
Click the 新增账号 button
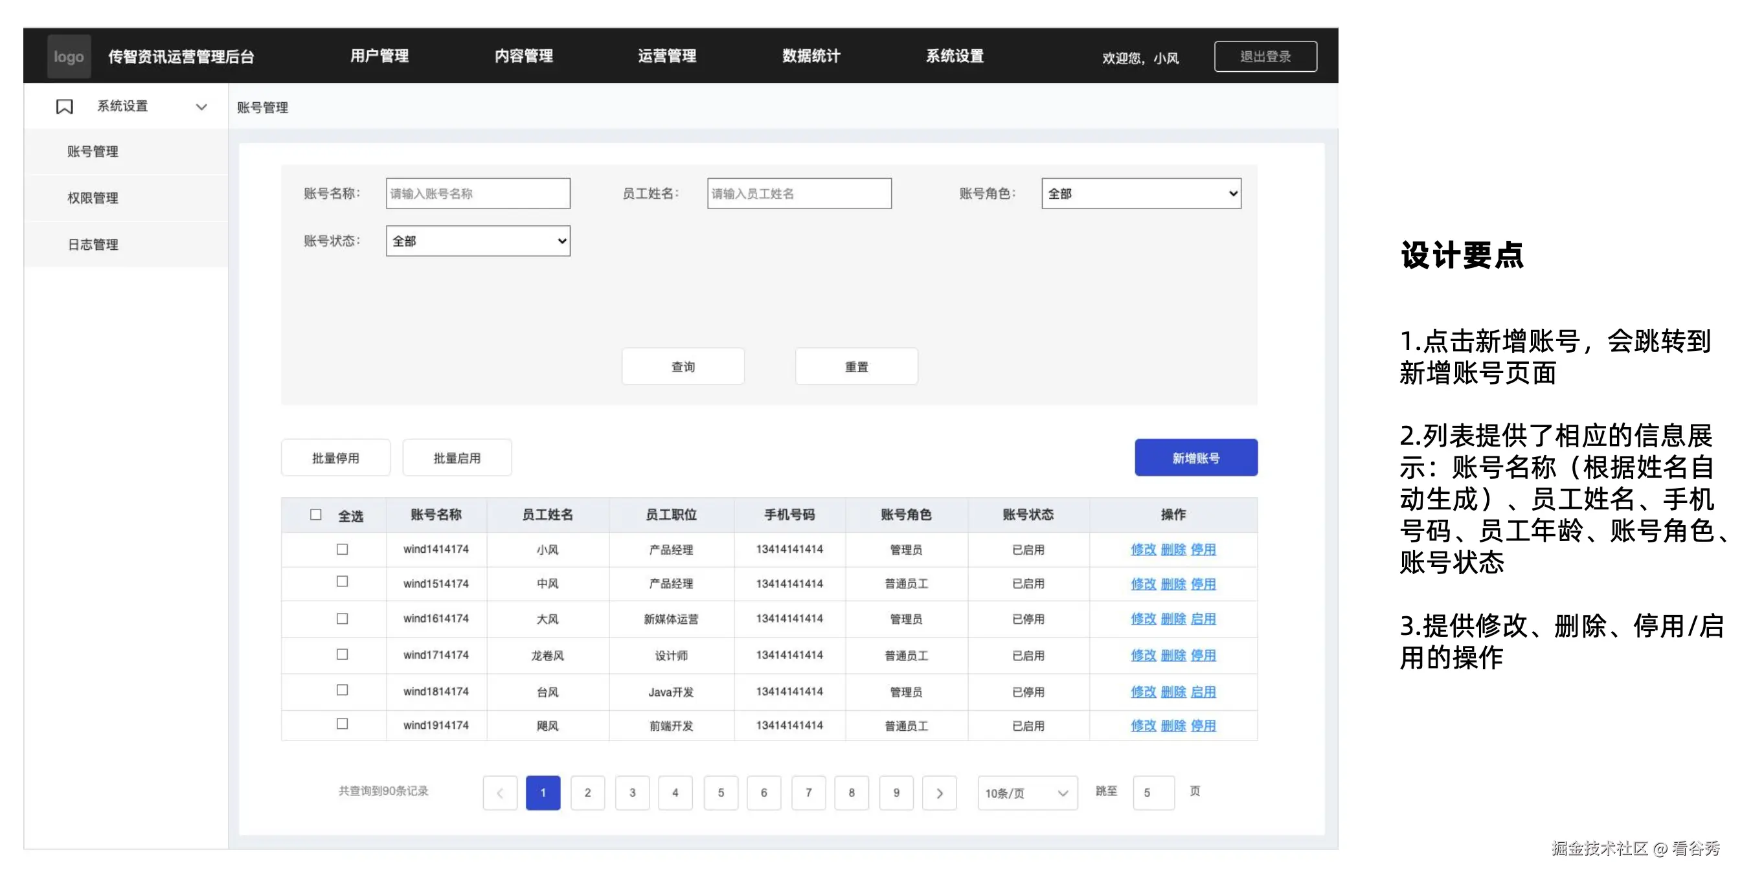pos(1195,458)
